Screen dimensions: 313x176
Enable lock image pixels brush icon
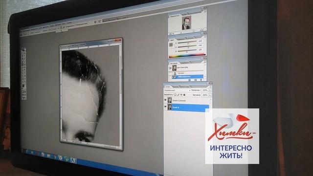178,94
